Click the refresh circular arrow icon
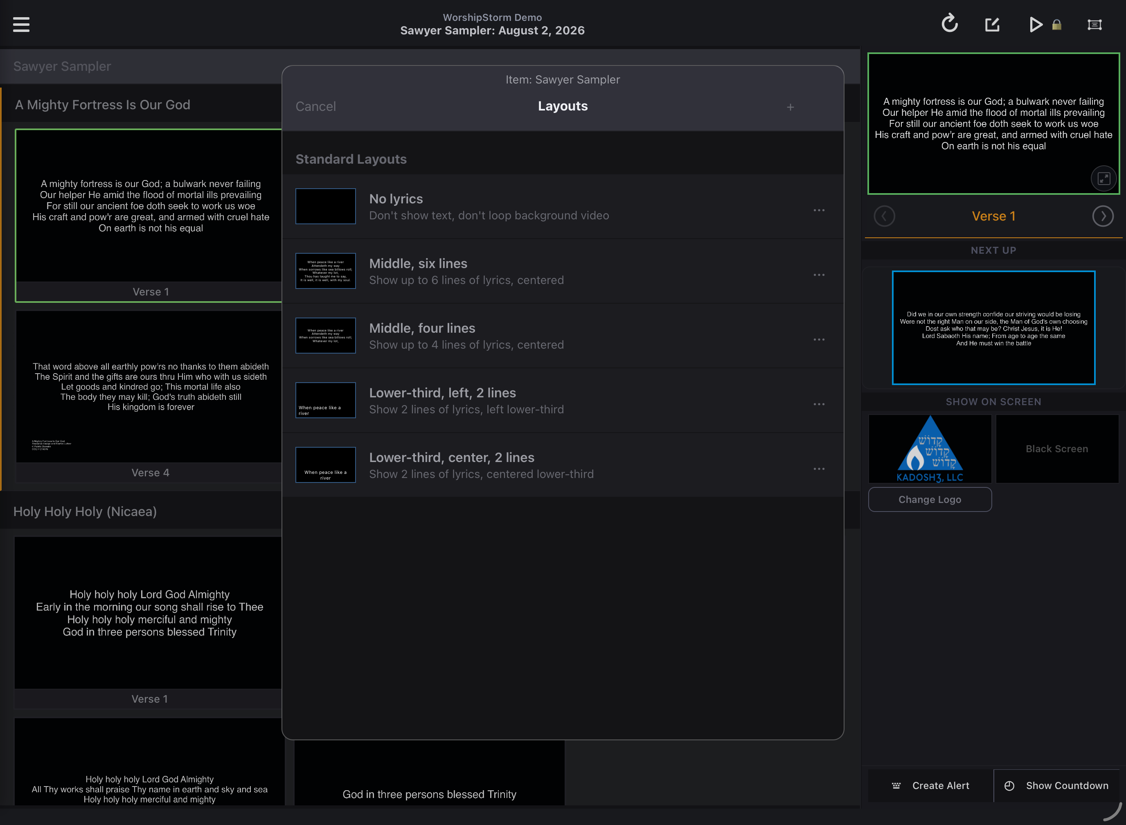Screen dimensions: 1126x825 click(949, 23)
